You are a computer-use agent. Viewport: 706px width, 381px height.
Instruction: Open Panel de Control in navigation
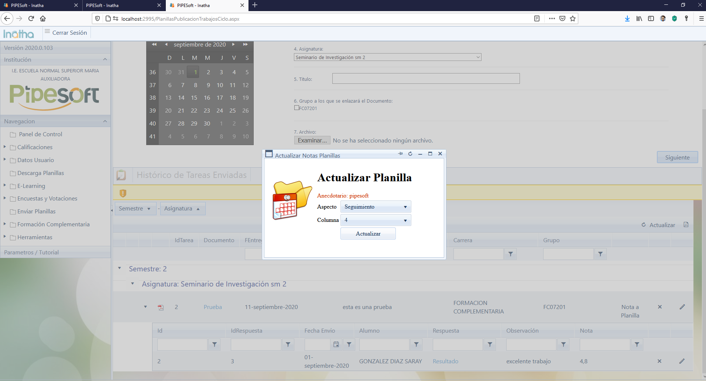[40, 134]
